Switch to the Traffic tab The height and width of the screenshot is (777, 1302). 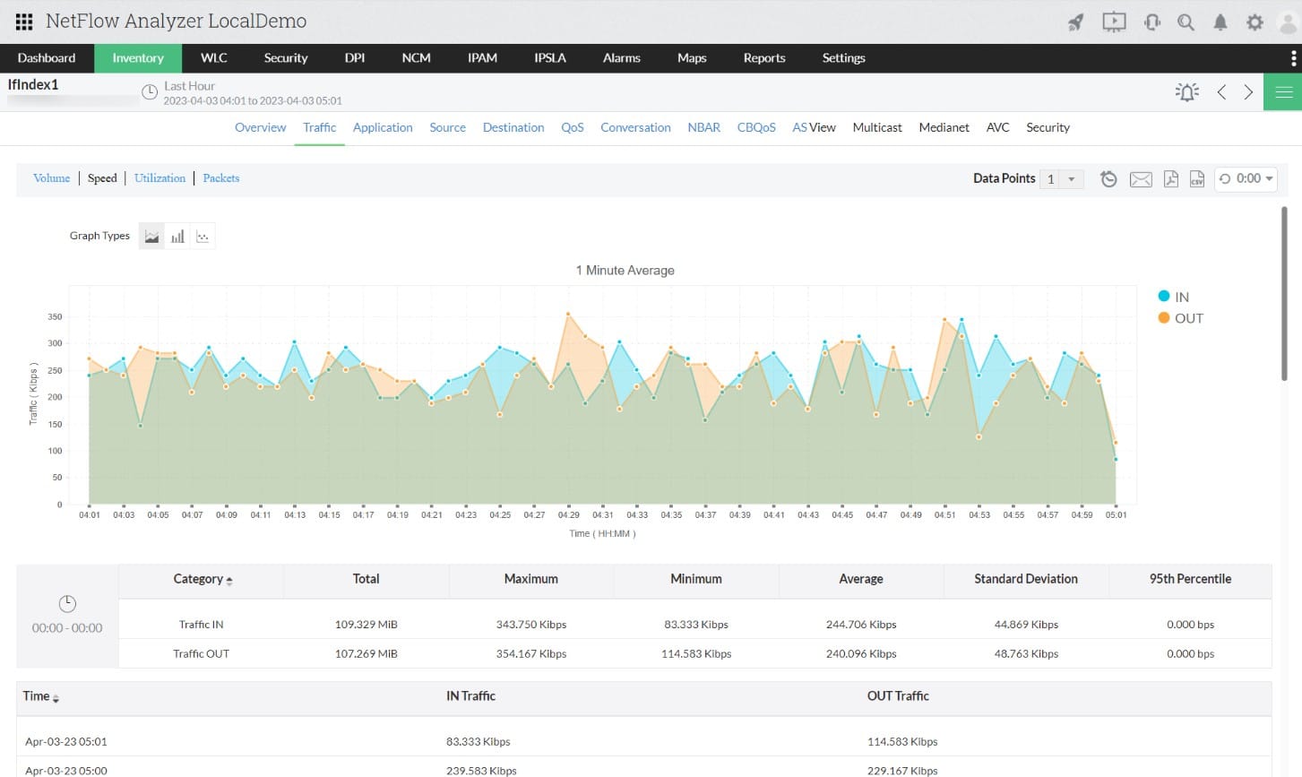pyautogui.click(x=320, y=128)
